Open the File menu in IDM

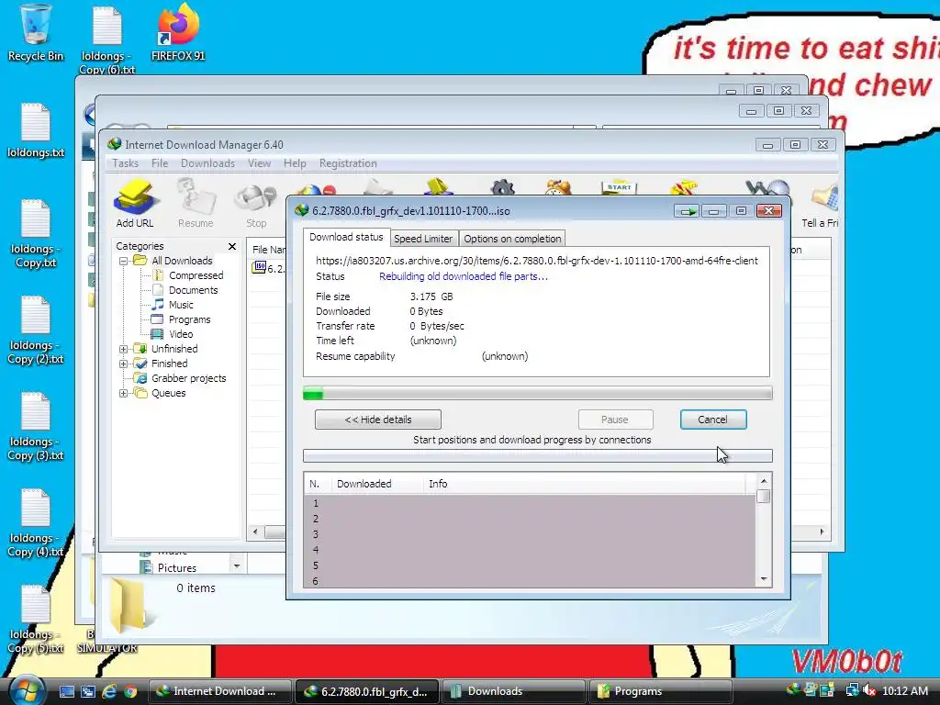click(x=160, y=163)
